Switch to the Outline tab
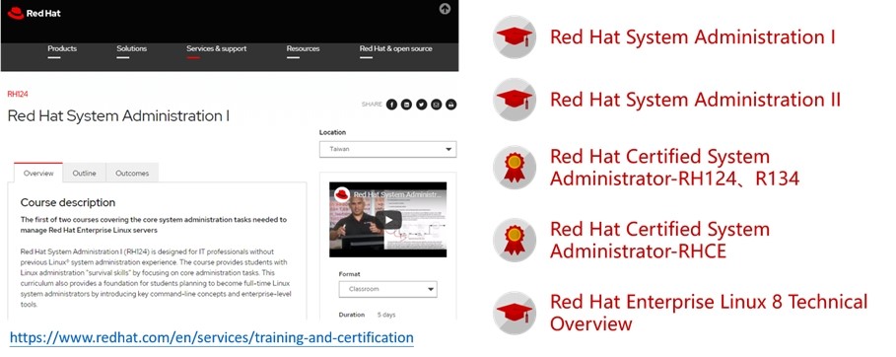Viewport: 896px width, 357px height. coord(84,173)
